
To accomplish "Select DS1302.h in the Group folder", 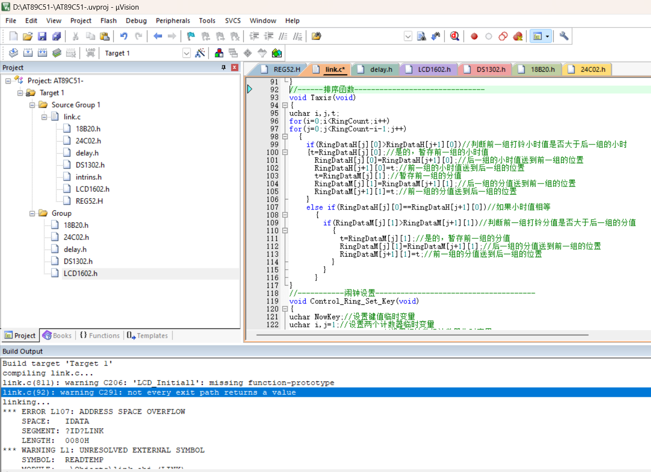I will coord(78,262).
